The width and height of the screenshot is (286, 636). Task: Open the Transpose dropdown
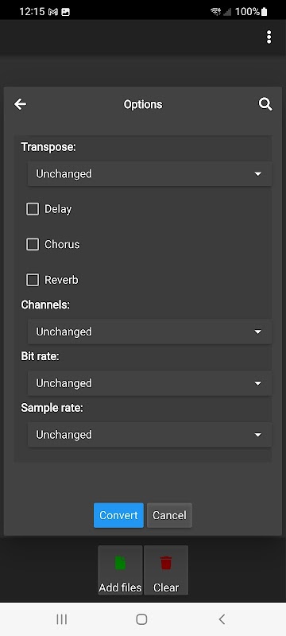click(x=149, y=173)
